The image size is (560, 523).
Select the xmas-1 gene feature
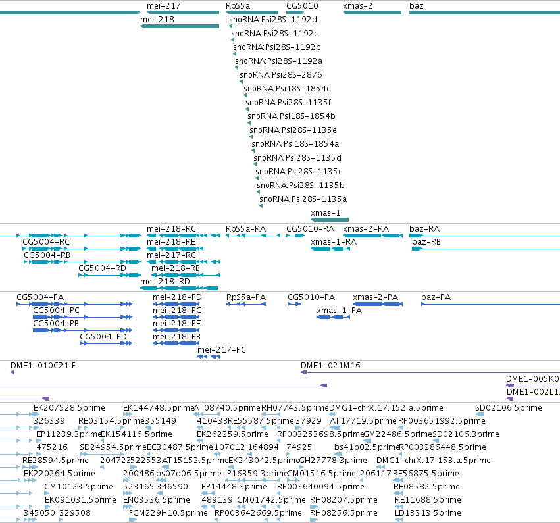coord(329,220)
